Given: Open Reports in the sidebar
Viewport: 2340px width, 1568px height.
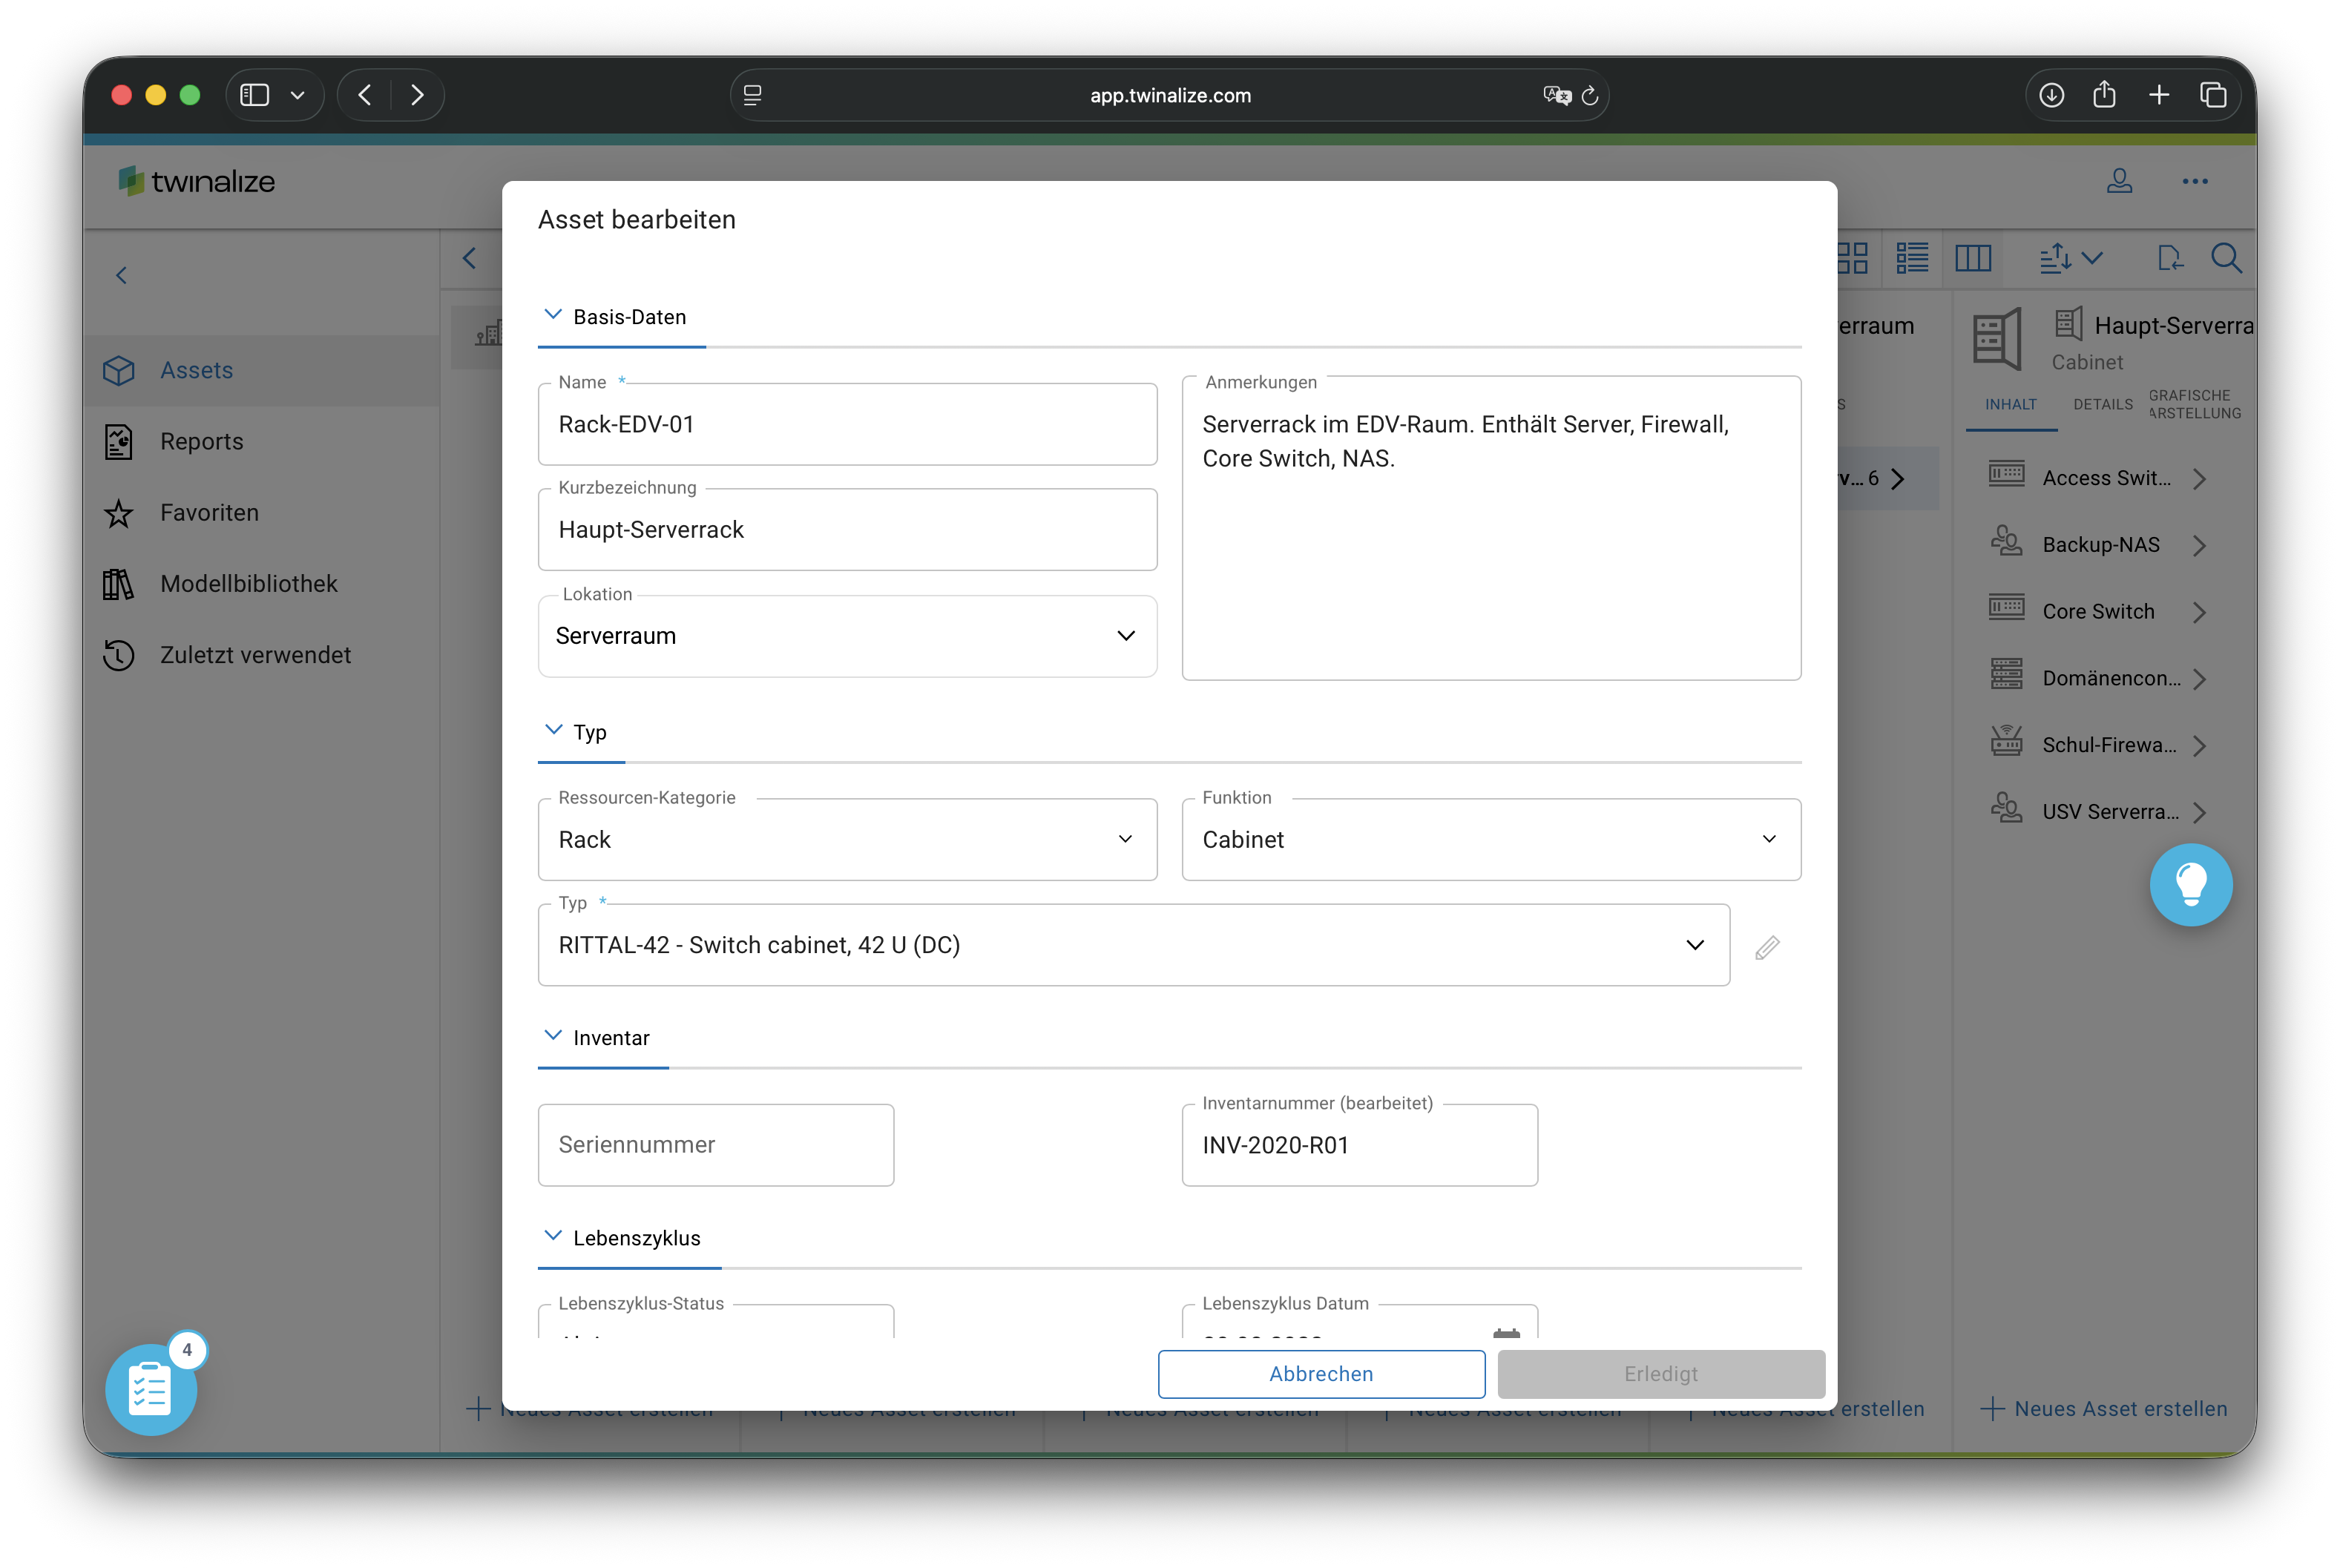Looking at the screenshot, I should click(x=201, y=441).
